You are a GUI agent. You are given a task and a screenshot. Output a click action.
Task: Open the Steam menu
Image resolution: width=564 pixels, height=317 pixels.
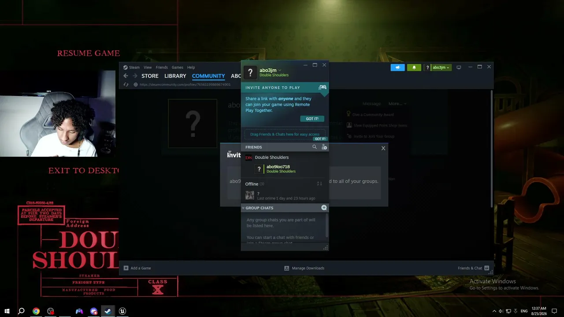[131, 67]
